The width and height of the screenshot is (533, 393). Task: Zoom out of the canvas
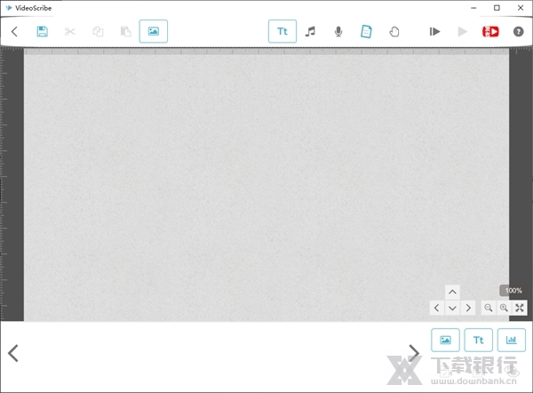click(x=488, y=308)
